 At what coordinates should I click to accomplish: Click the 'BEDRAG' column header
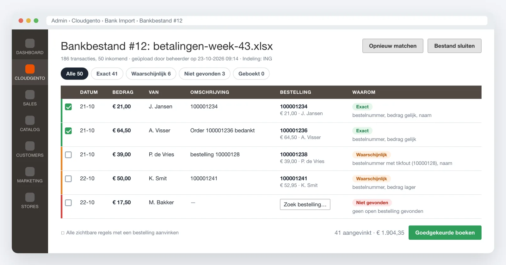click(123, 92)
